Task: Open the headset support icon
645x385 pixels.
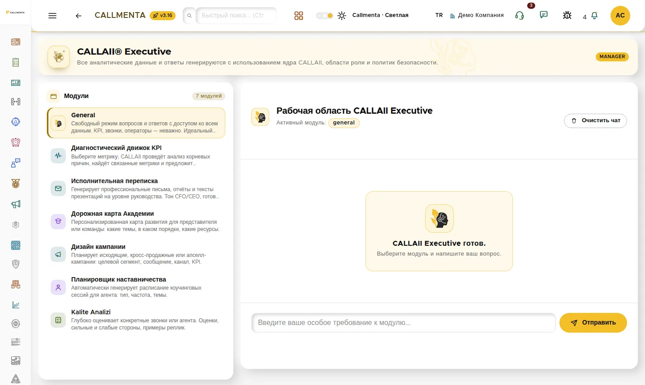Action: (x=520, y=16)
